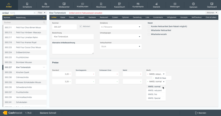Viewport: 221px width, 116px height.
Task: Switch to the Preise tab
Action: click(71, 17)
